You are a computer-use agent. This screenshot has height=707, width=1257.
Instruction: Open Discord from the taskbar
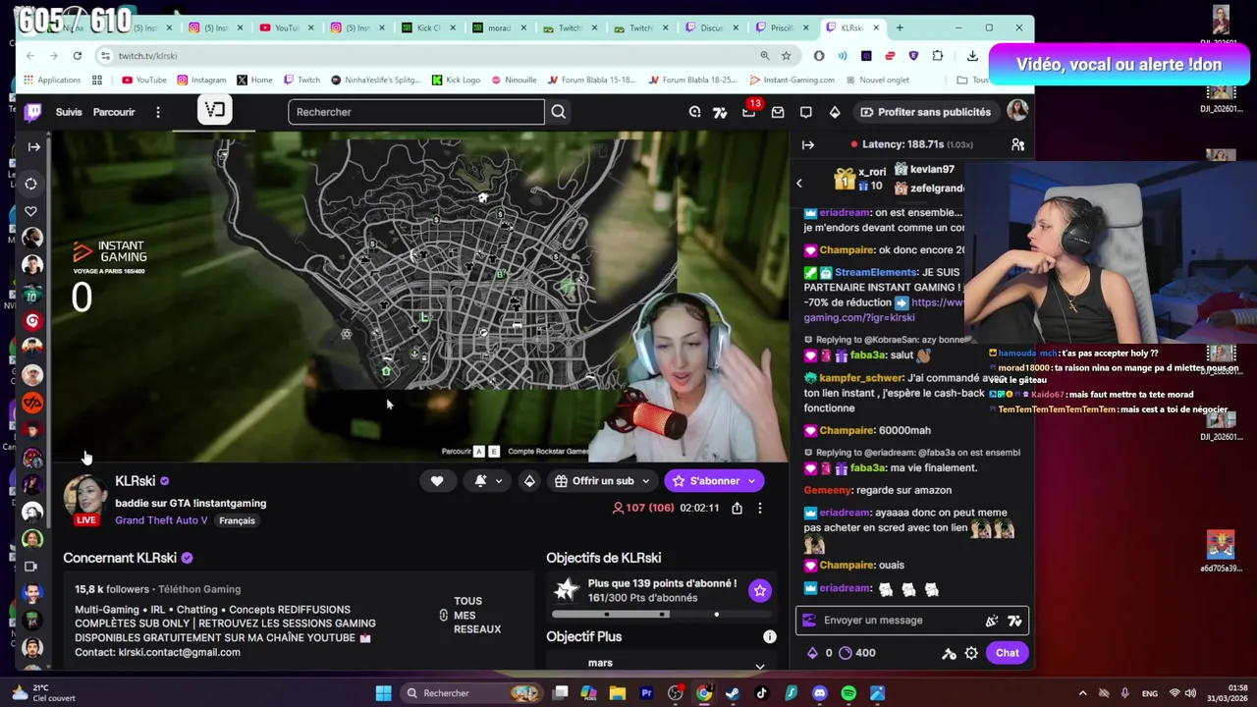tap(820, 693)
